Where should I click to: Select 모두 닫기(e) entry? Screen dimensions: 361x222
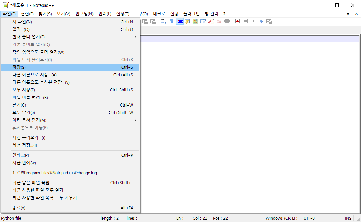click(x=70, y=112)
